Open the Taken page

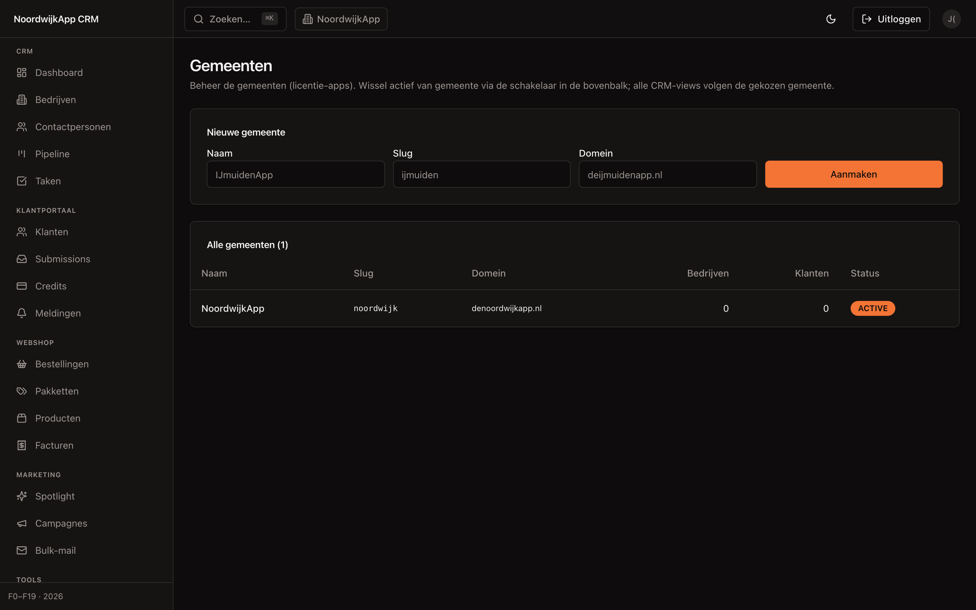[86, 181]
